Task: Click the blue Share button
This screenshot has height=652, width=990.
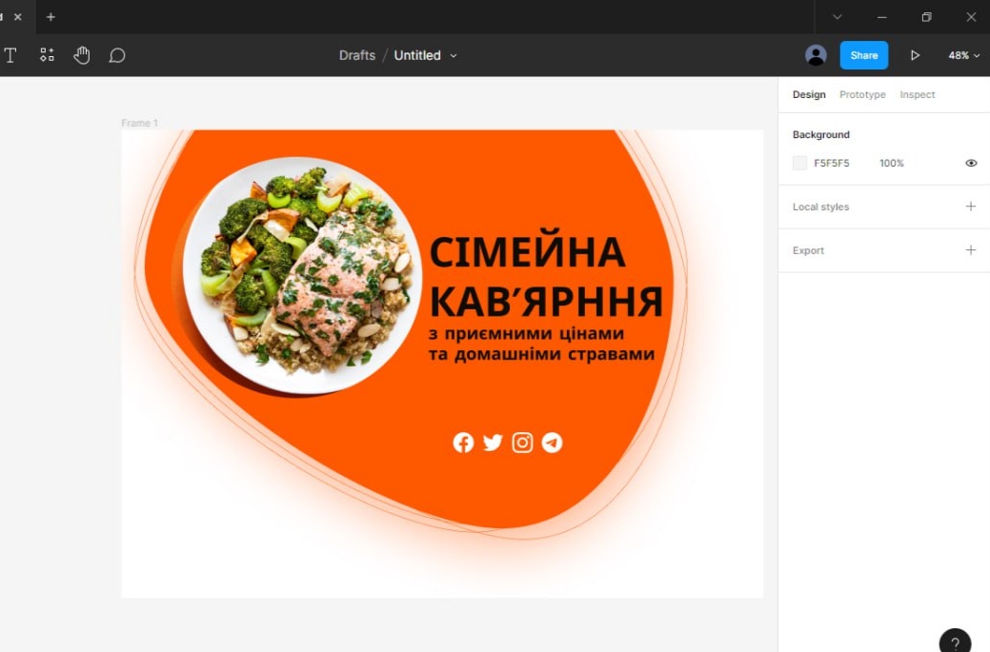Action: pos(863,55)
